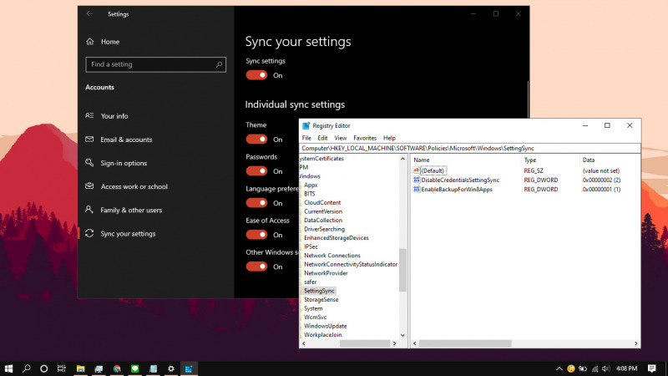Open the Action Center notification icon
The image size is (668, 376).
652,368
